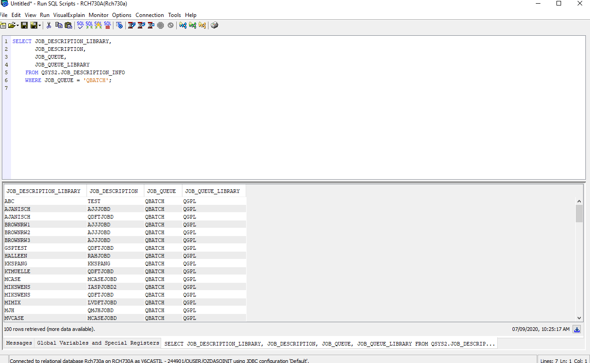Image resolution: width=590 pixels, height=363 pixels.
Task: Click the Print printer icon
Action: pyautogui.click(x=214, y=25)
